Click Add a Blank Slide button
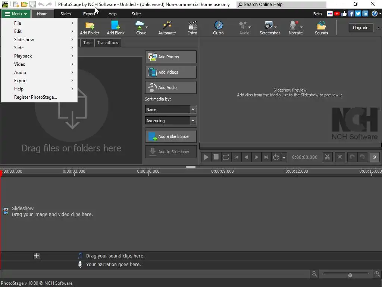The width and height of the screenshot is (382, 287). [x=170, y=136]
